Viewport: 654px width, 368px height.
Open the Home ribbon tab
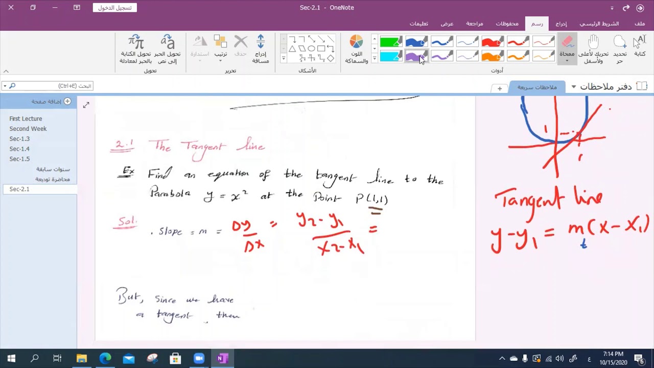(x=599, y=24)
